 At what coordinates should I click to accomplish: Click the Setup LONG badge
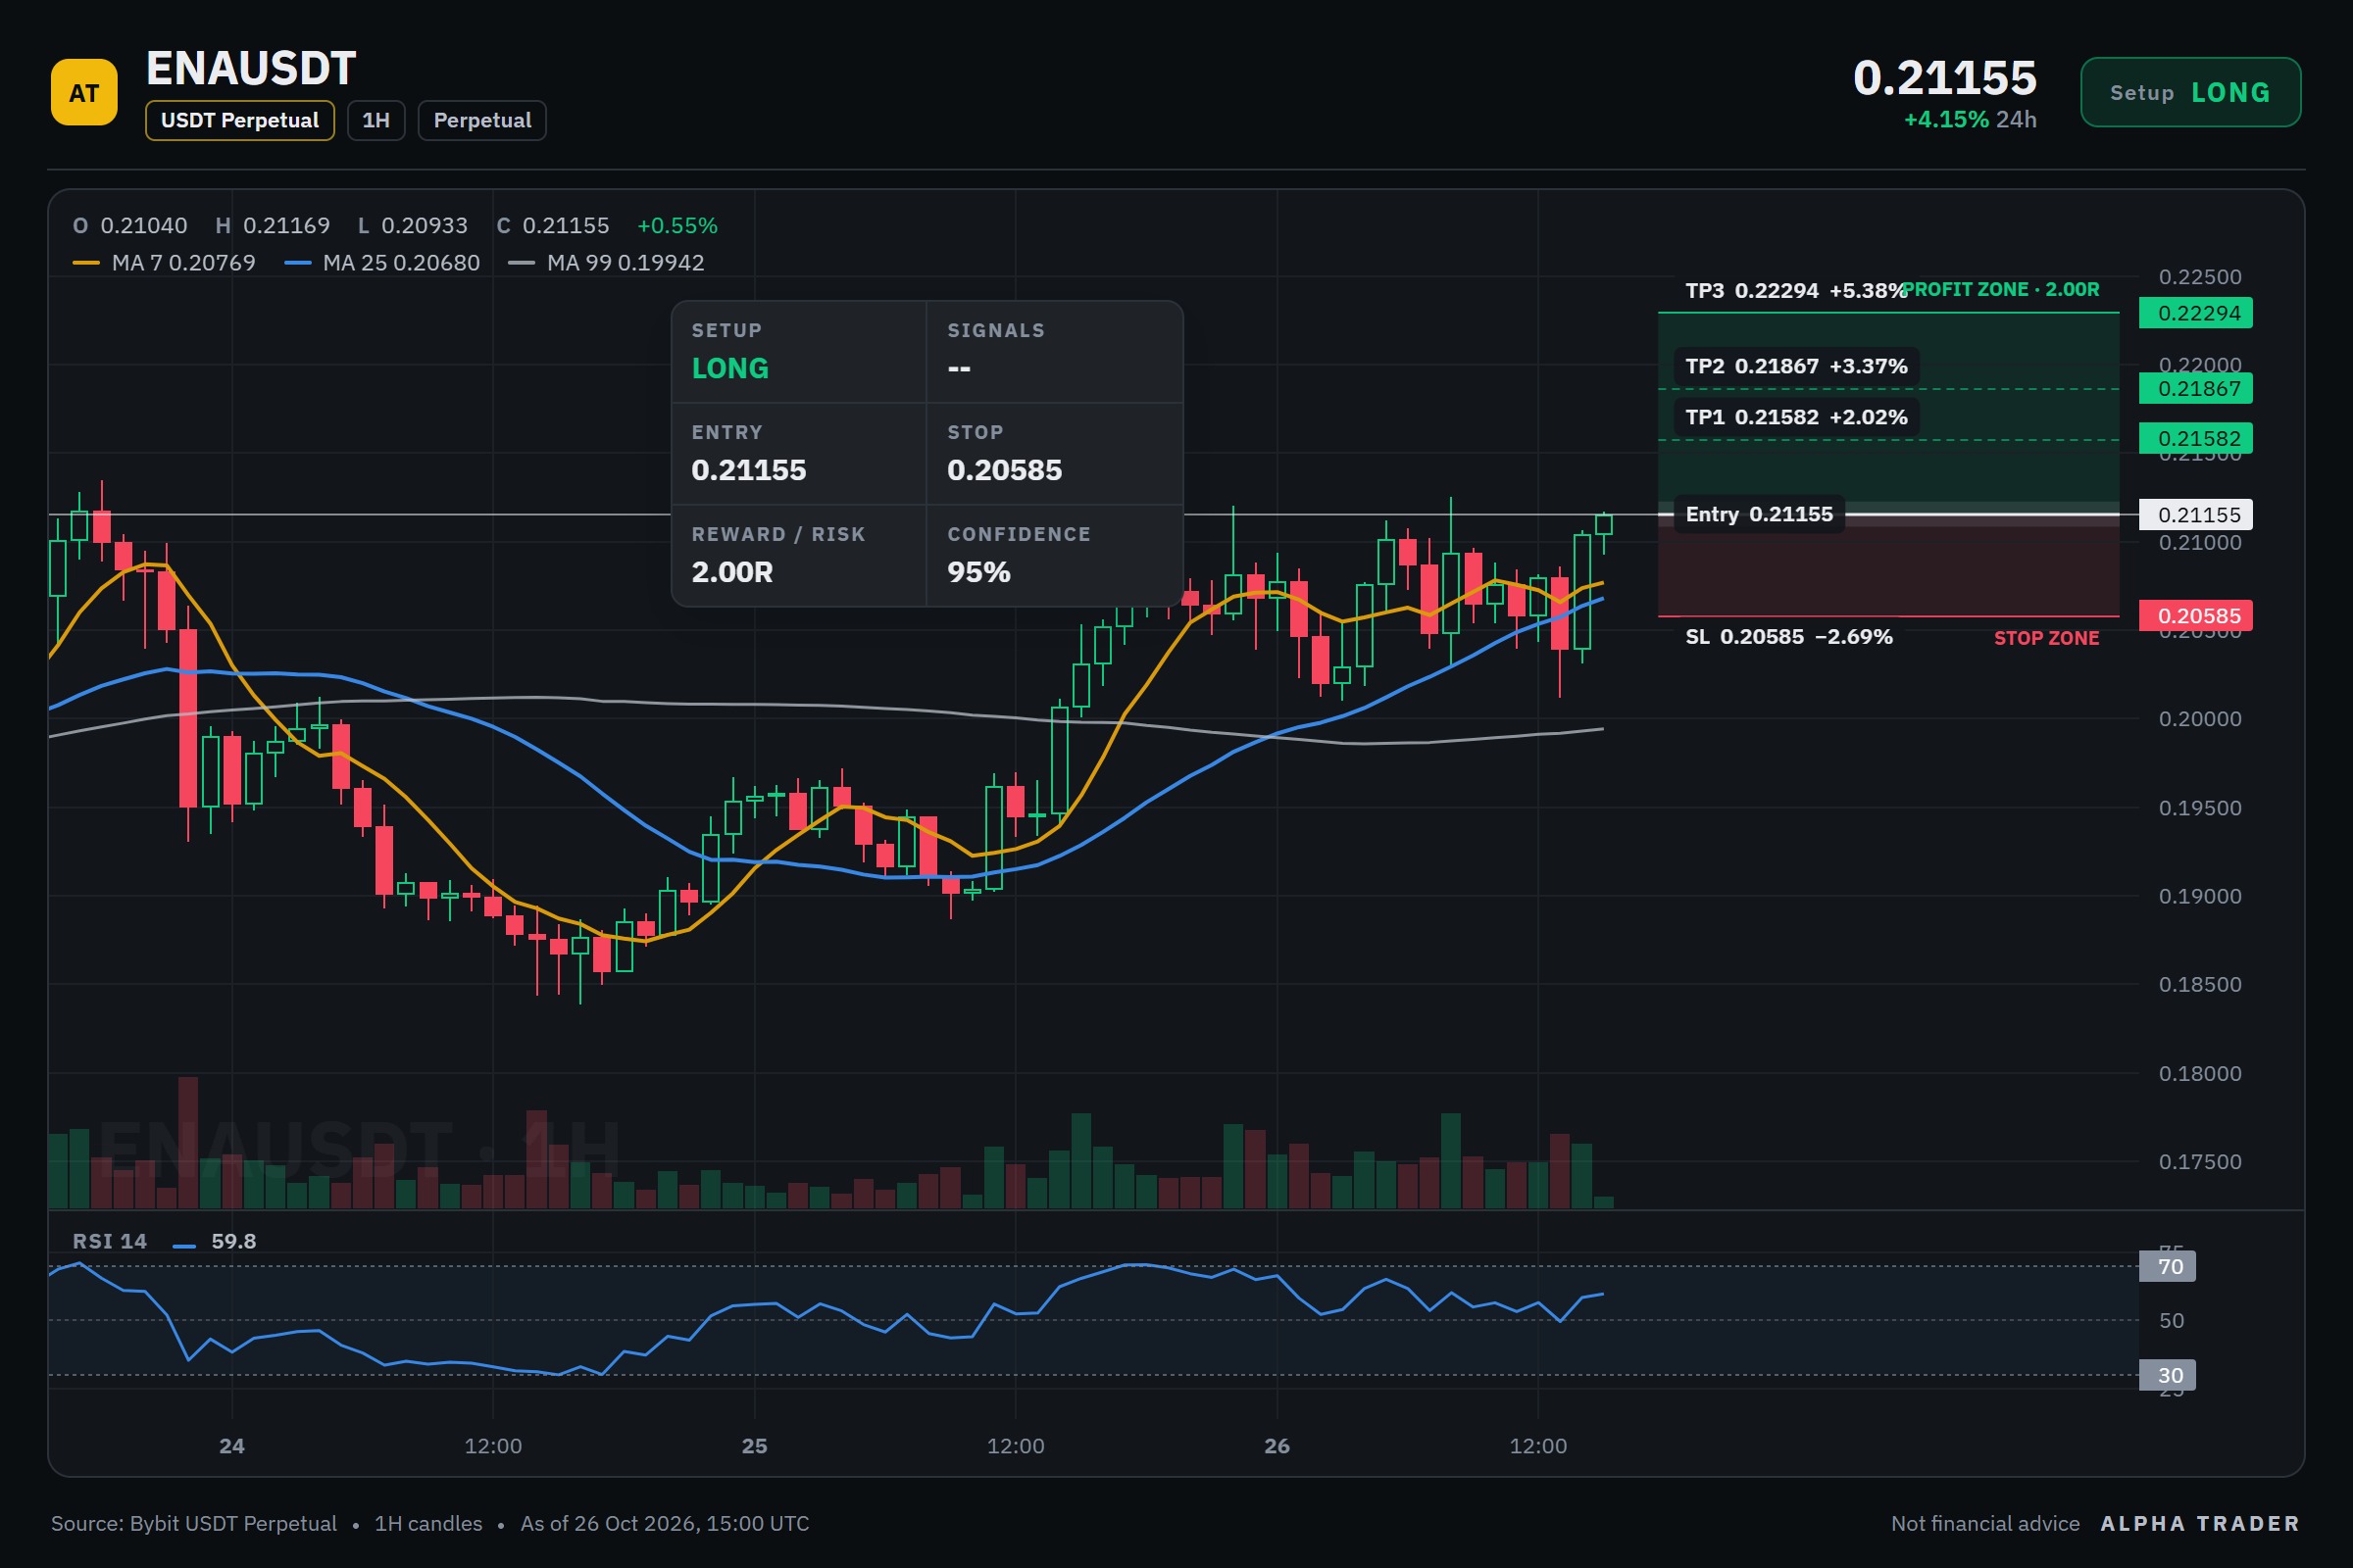(x=2190, y=92)
